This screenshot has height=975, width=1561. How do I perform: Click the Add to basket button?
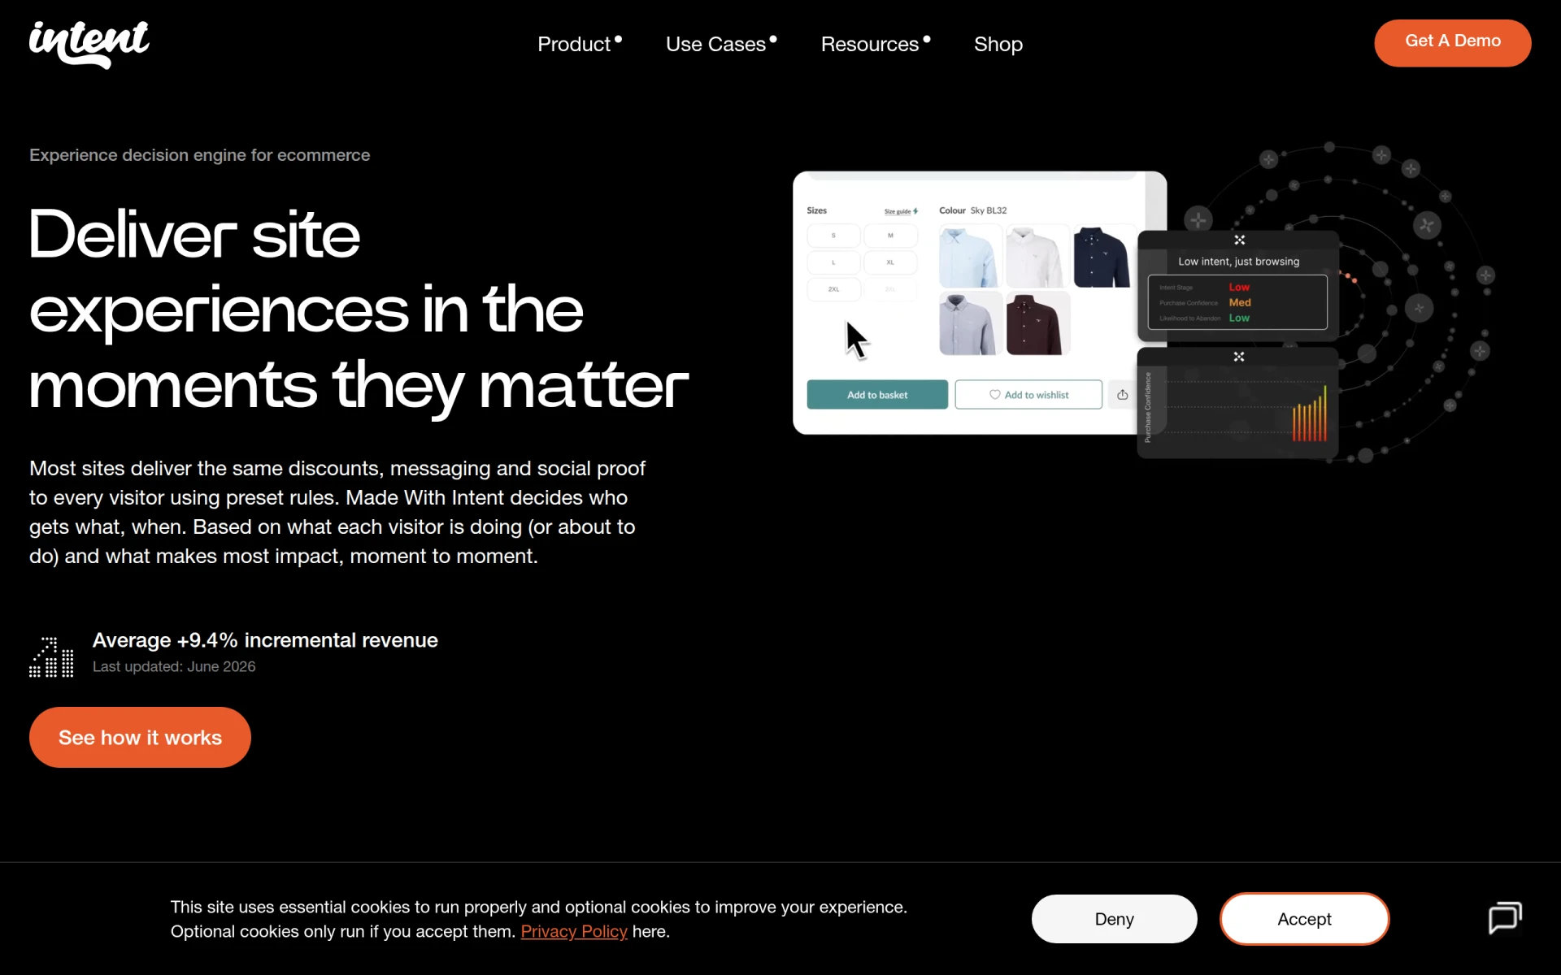pos(877,395)
